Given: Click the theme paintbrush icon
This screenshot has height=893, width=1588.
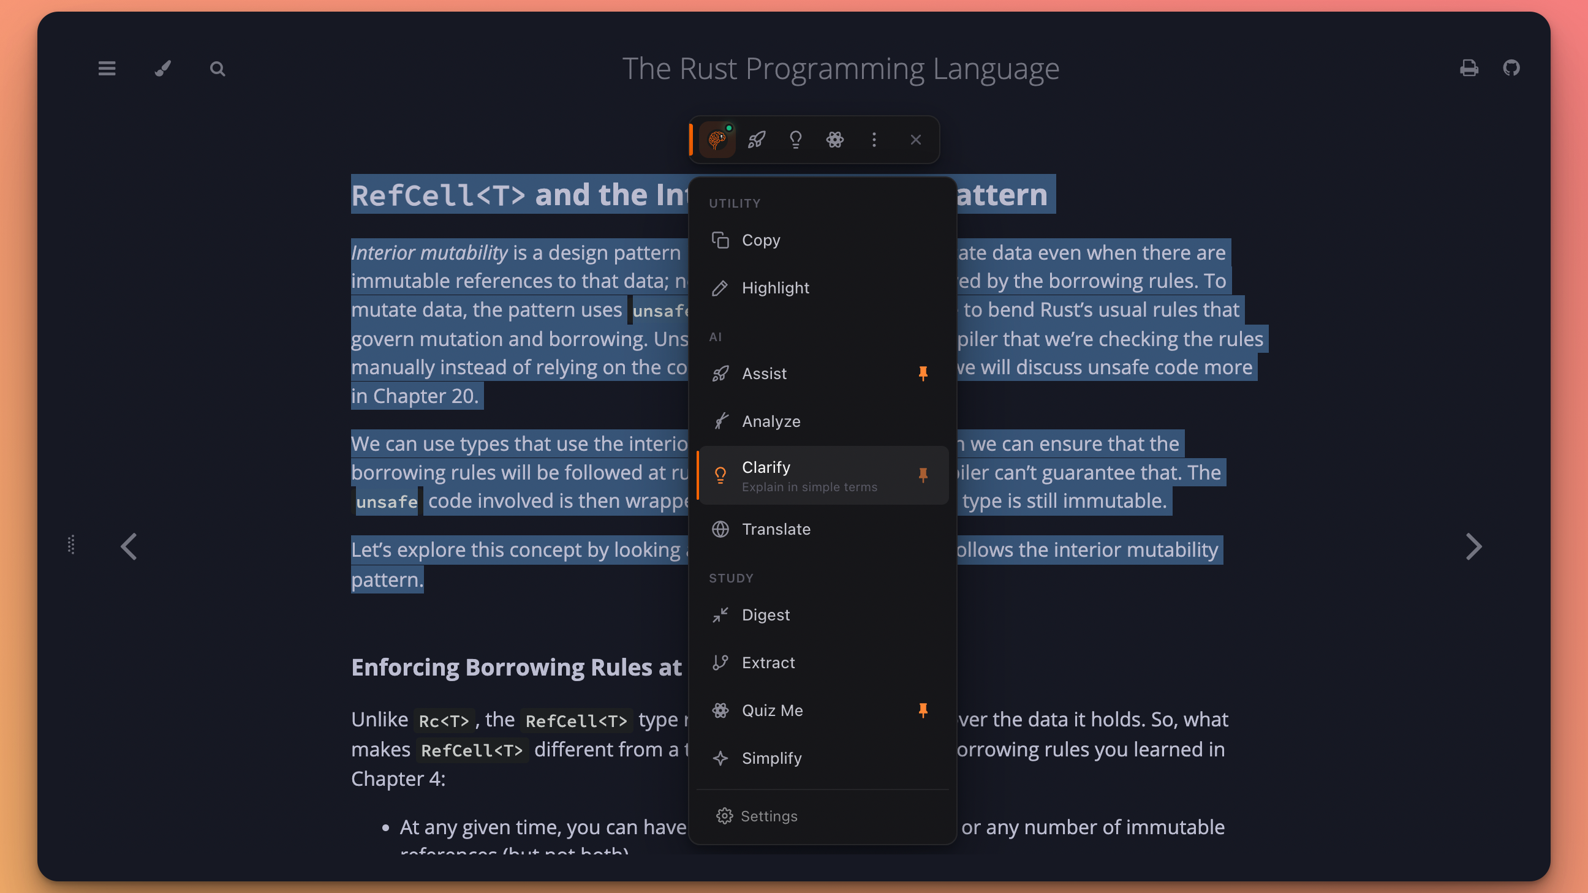Looking at the screenshot, I should pyautogui.click(x=162, y=69).
